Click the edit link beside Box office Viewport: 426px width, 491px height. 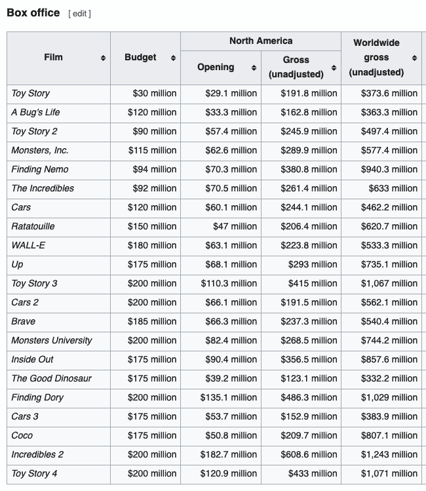tap(79, 14)
